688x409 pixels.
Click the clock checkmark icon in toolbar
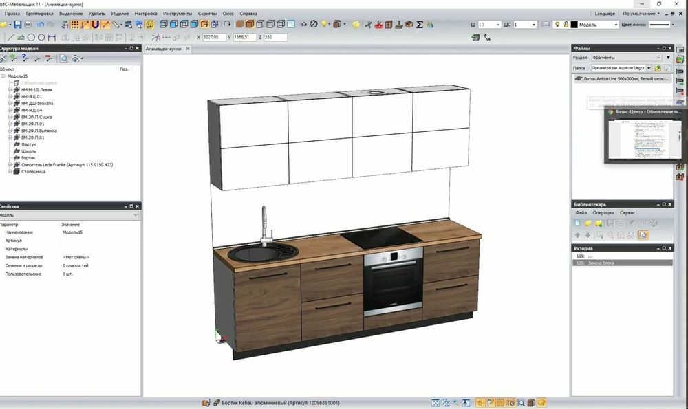313,25
